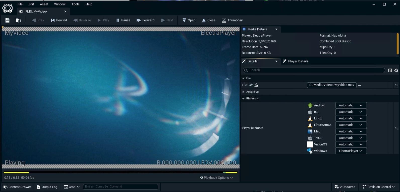The height and width of the screenshot is (192, 400).
Task: Open Windows ElectraPlayer override dropdown
Action: pos(351,151)
